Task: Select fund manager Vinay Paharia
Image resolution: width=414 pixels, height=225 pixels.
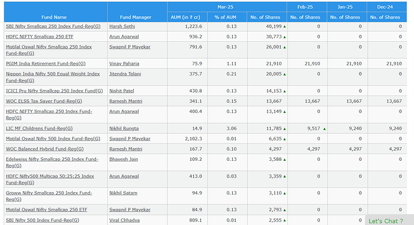Action: 124,64
